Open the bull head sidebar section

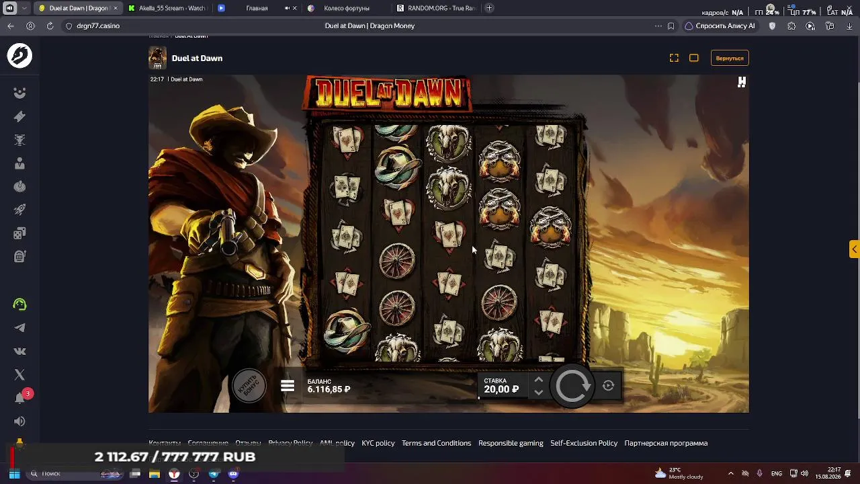(19, 140)
